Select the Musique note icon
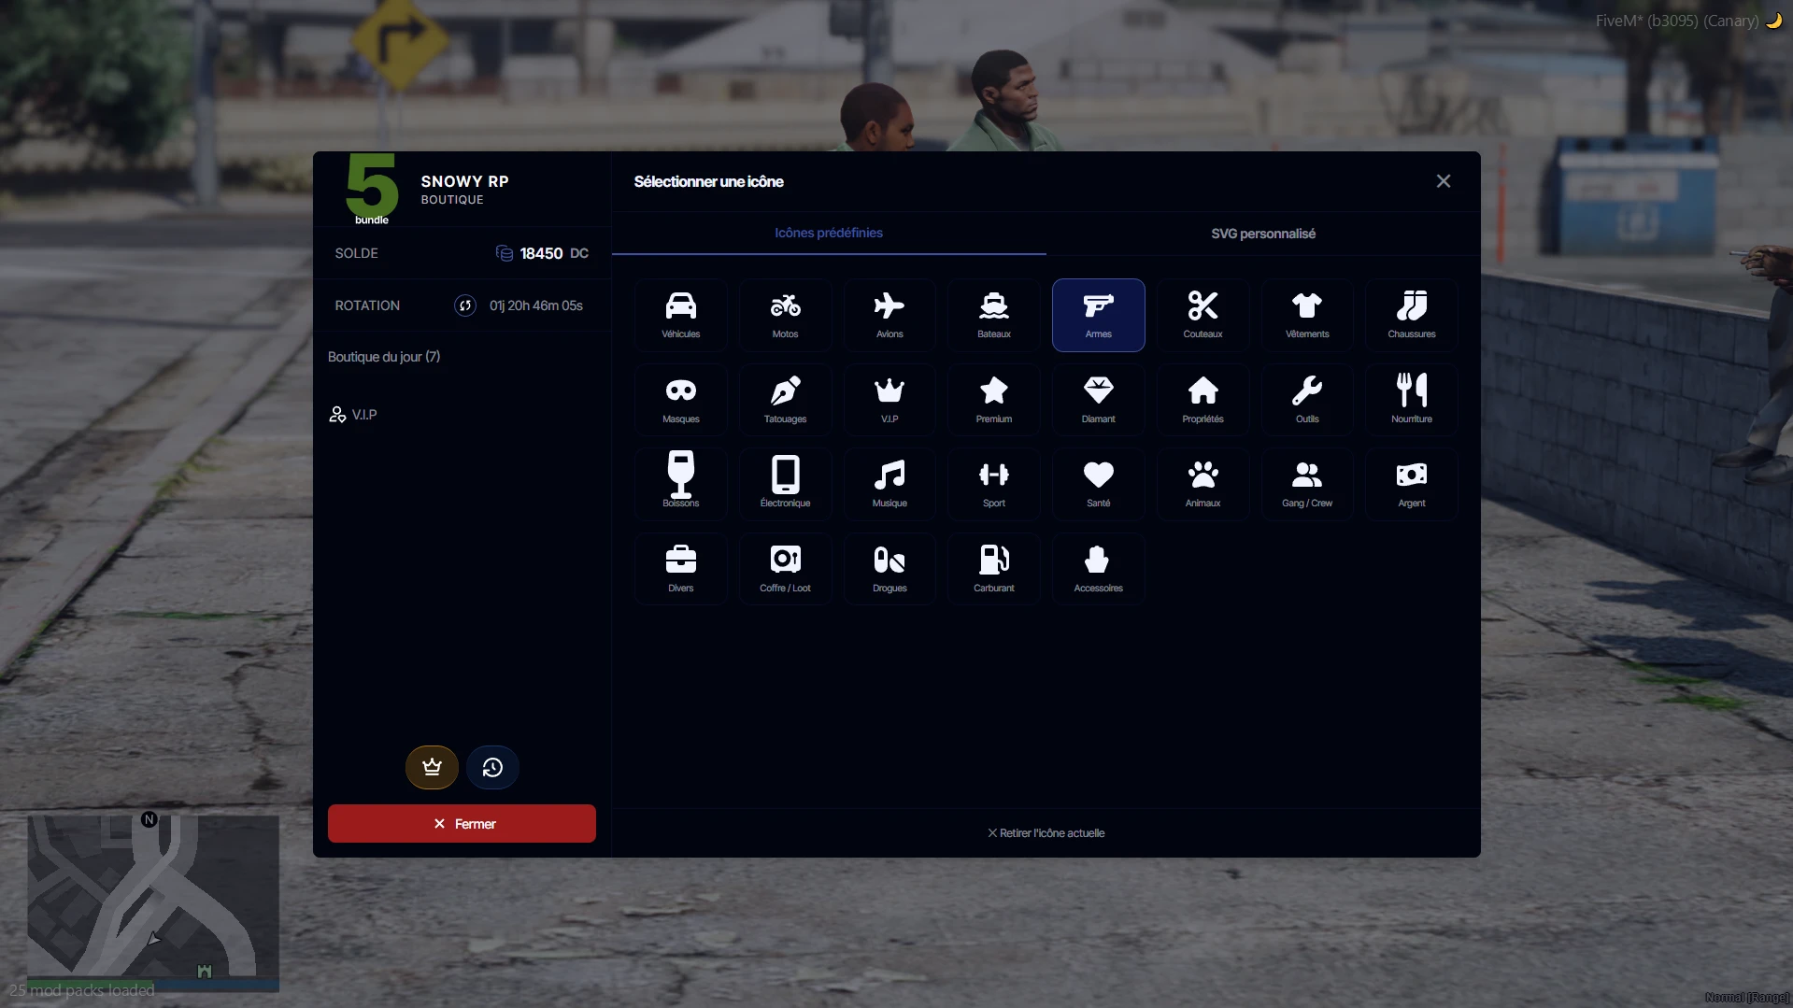 pyautogui.click(x=889, y=484)
